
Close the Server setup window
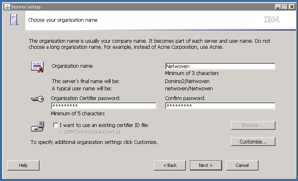point(292,7)
